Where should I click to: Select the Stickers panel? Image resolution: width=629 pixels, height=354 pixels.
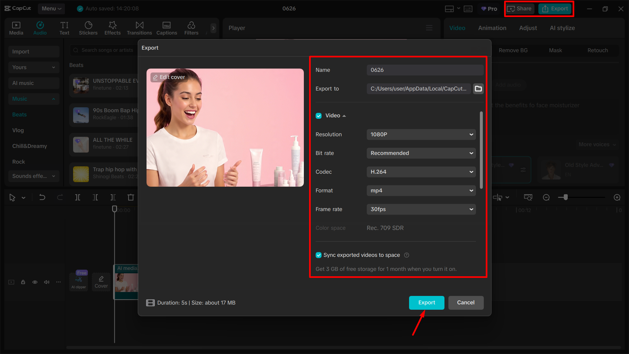[x=88, y=28]
